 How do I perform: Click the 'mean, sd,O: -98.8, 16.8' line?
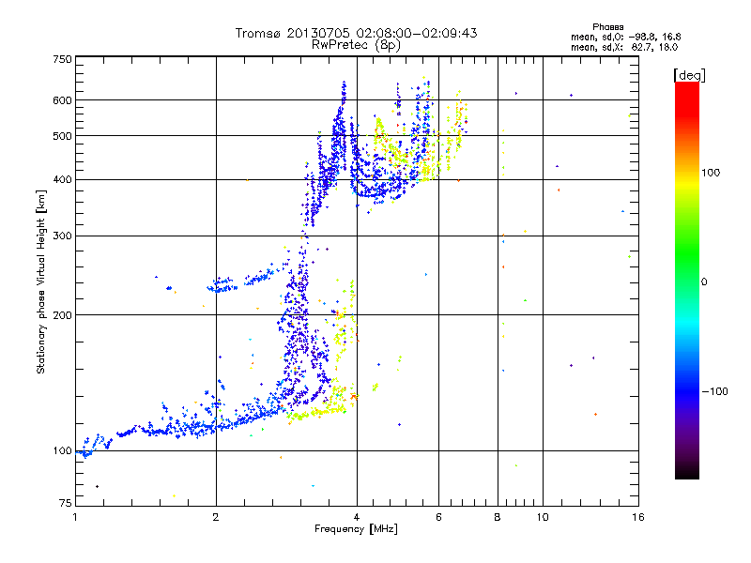[x=625, y=37]
